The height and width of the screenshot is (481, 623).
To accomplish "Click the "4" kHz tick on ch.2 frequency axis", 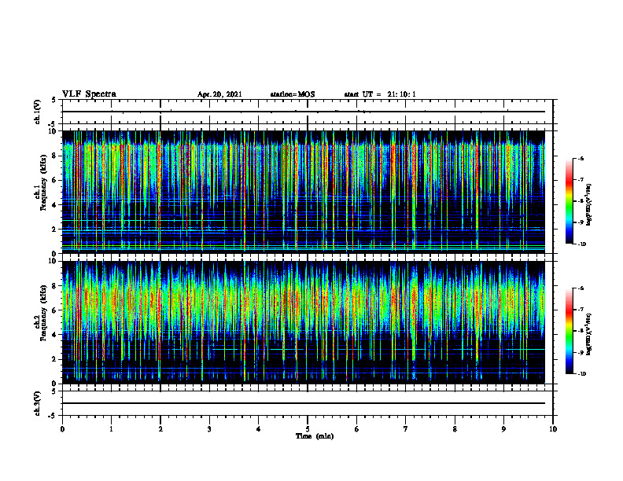I will pyautogui.click(x=55, y=335).
